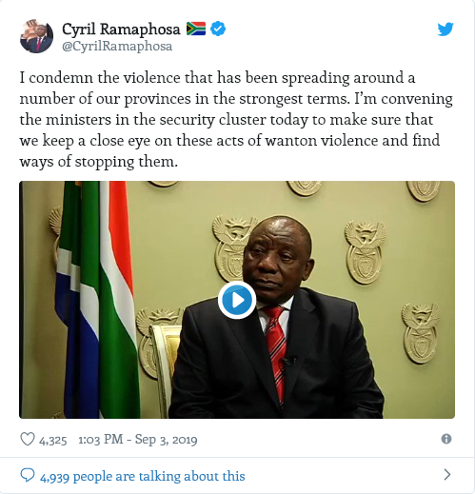Viewport: 475px width, 494px height.
Task: Open Cyril Ramaphosa's profile picture
Action: (36, 36)
